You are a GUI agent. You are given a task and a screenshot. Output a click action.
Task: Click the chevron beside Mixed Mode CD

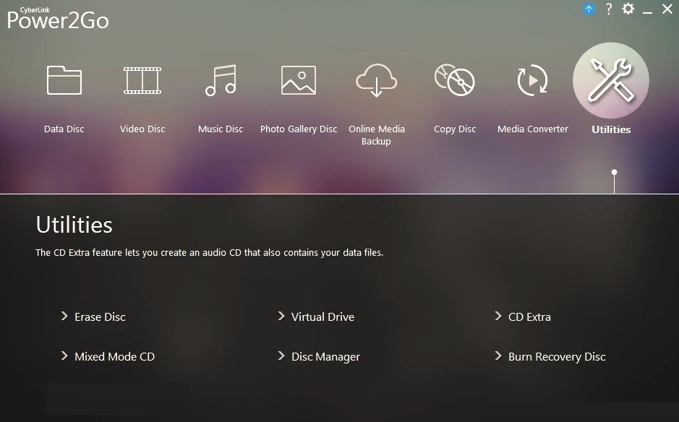pos(64,356)
